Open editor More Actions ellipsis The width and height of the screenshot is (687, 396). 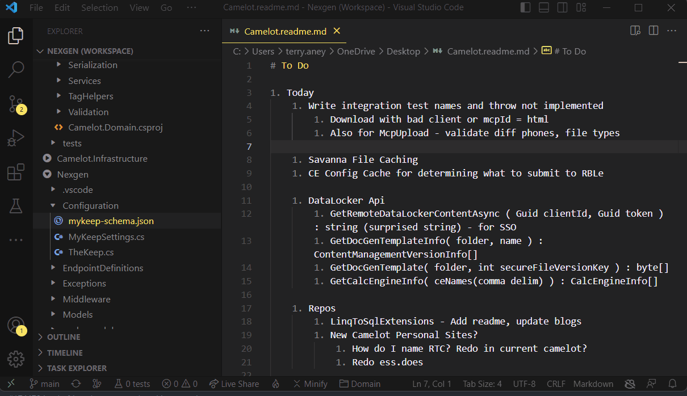pos(672,31)
